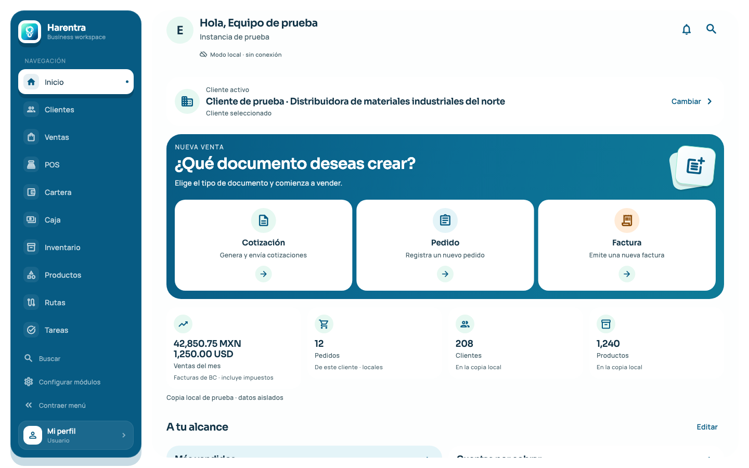The image size is (749, 468).
Task: Click the Pedido clipboard icon
Action: [x=445, y=220]
